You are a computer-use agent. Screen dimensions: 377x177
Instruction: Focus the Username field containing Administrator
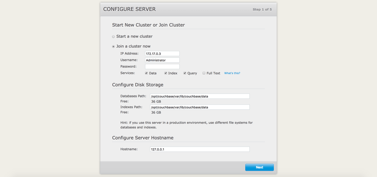pos(162,60)
